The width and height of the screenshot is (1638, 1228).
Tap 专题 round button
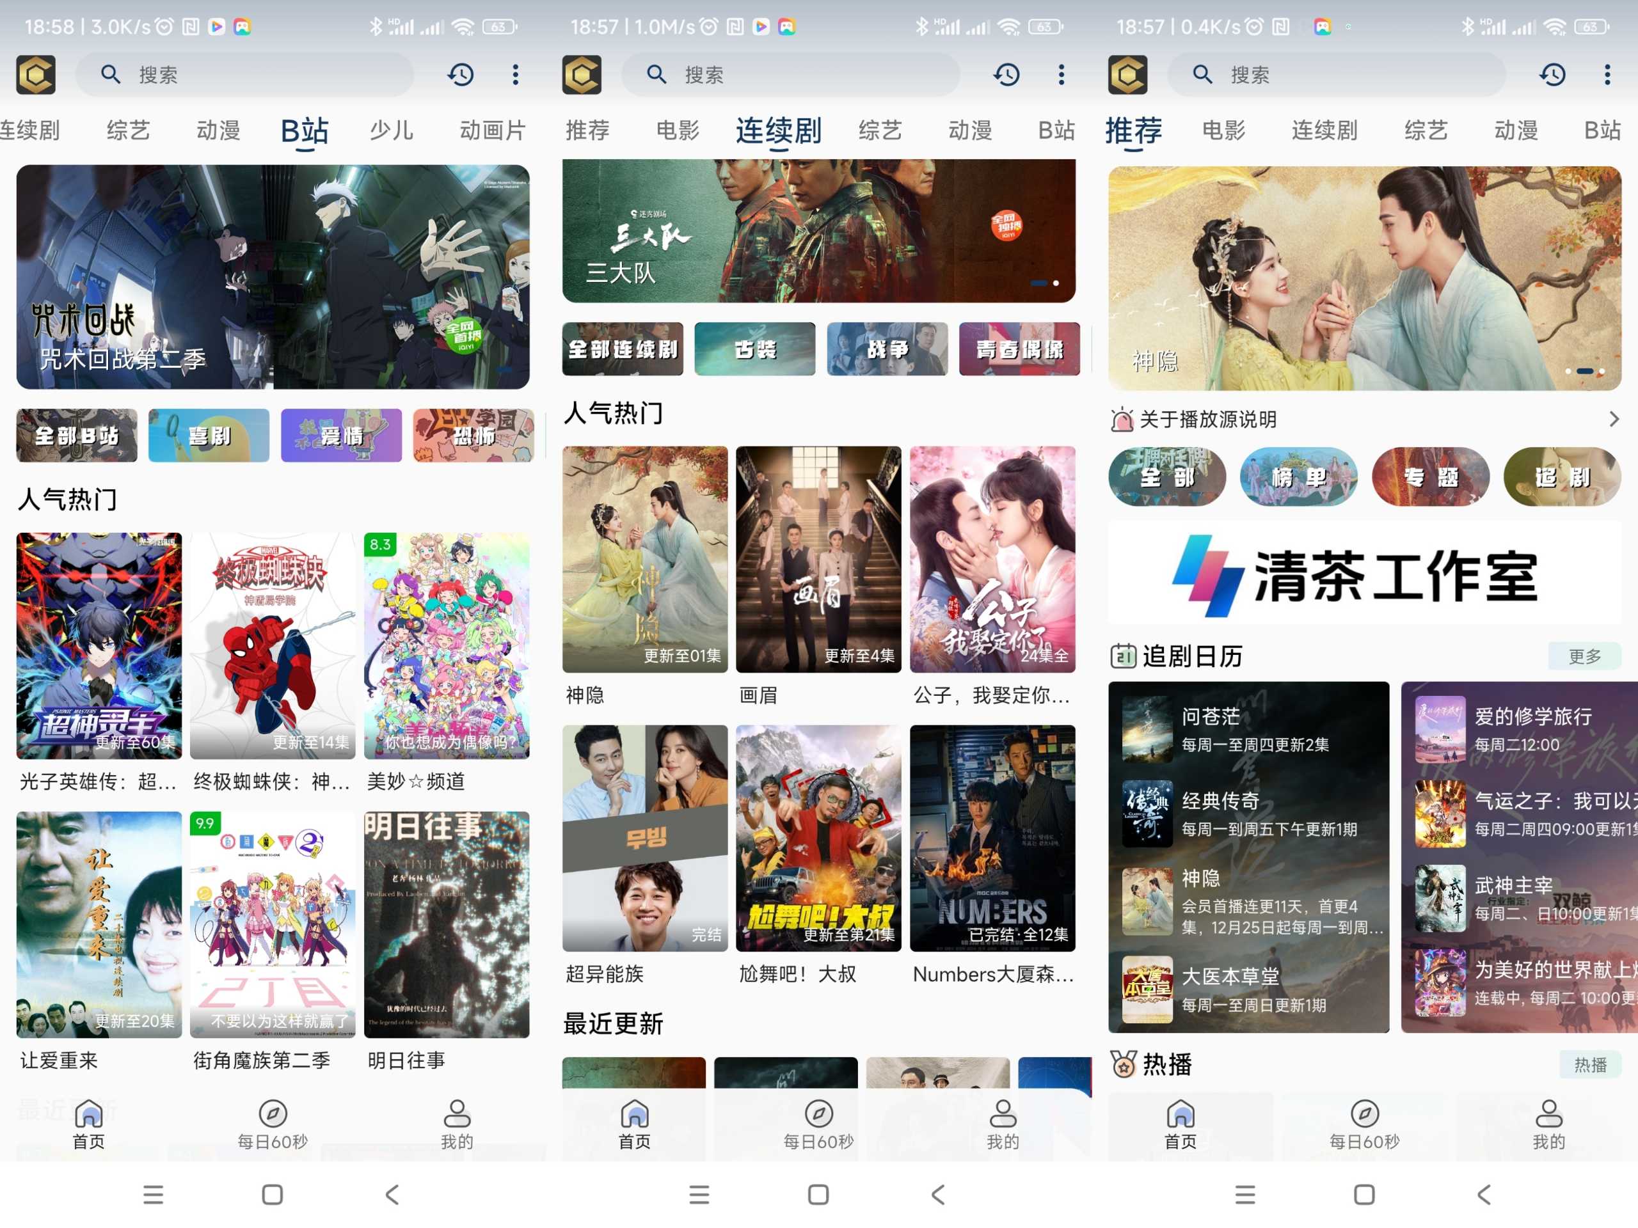tap(1431, 476)
